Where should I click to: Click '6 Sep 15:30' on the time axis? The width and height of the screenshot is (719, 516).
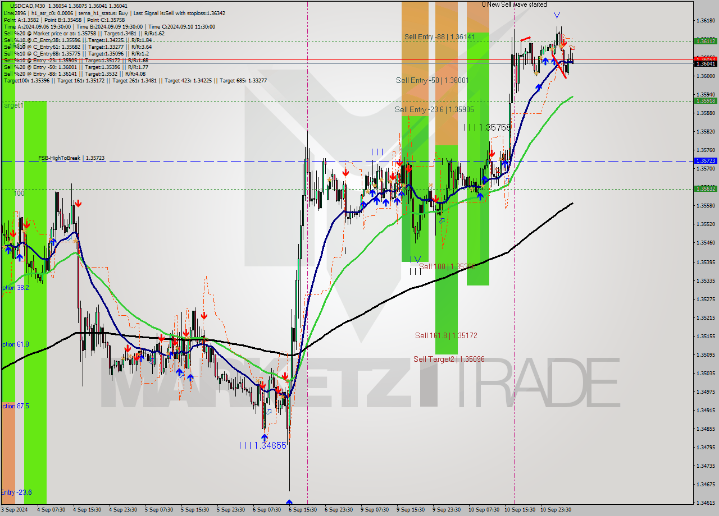[x=303, y=510]
